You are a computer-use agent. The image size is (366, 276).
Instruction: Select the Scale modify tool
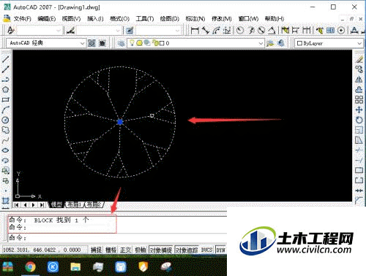359,130
